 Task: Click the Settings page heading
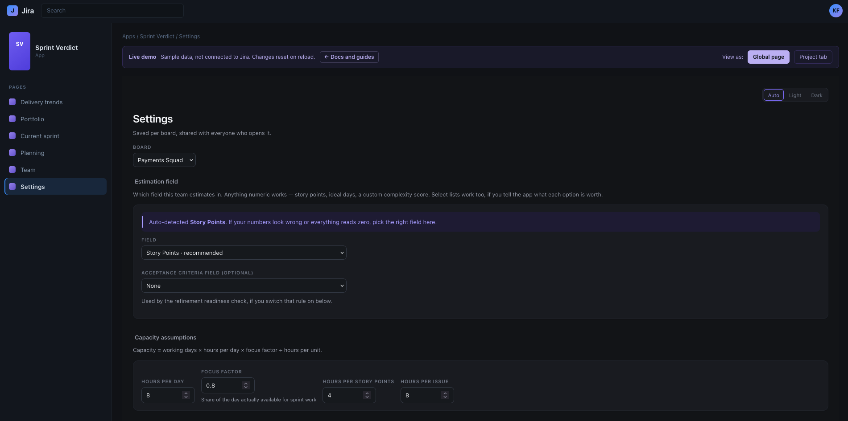(x=153, y=119)
